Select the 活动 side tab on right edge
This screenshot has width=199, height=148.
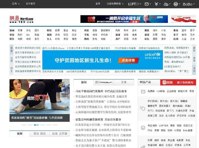pyautogui.click(x=194, y=70)
